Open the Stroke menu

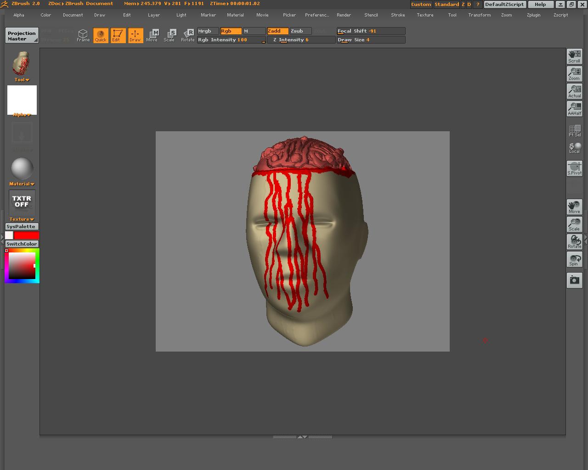398,15
